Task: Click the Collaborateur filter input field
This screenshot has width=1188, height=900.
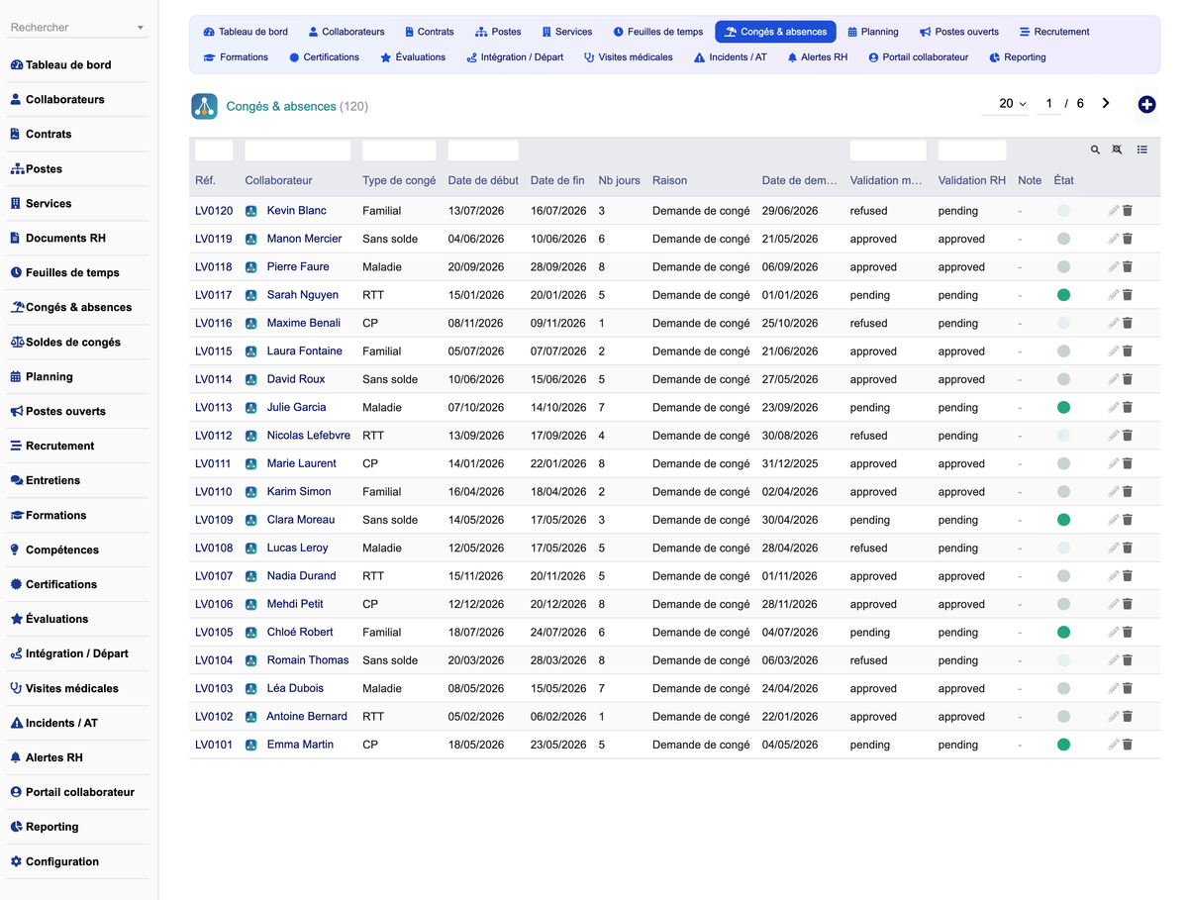Action: (298, 150)
